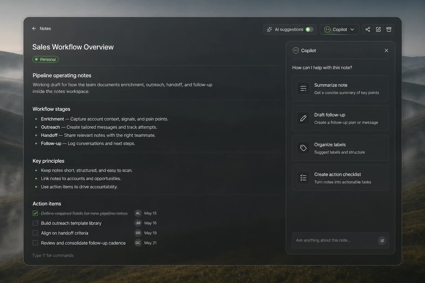Check Review and consolidate follow-up cadence
425x283 pixels.
[35, 243]
